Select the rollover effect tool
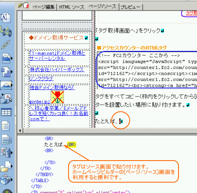Viewport: 197px width, 193px height. 6,99
